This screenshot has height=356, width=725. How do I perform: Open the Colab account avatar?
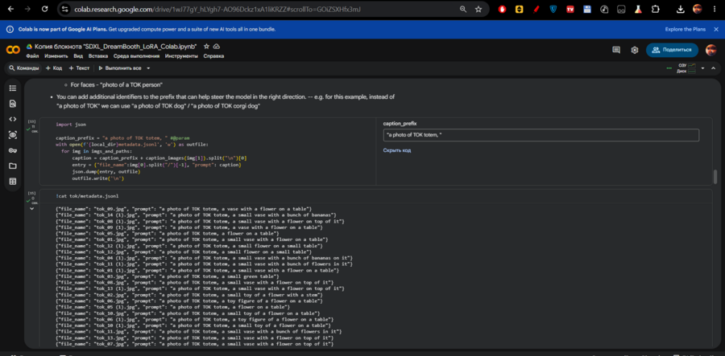point(710,50)
